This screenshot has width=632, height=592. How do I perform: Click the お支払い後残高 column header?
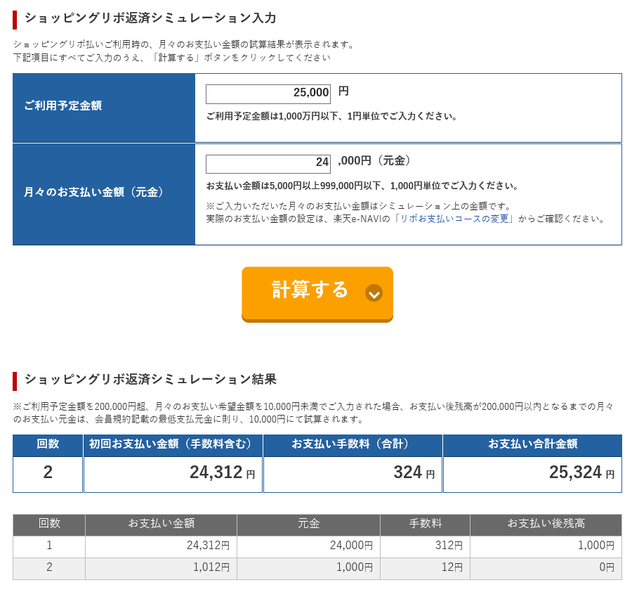pyautogui.click(x=546, y=525)
